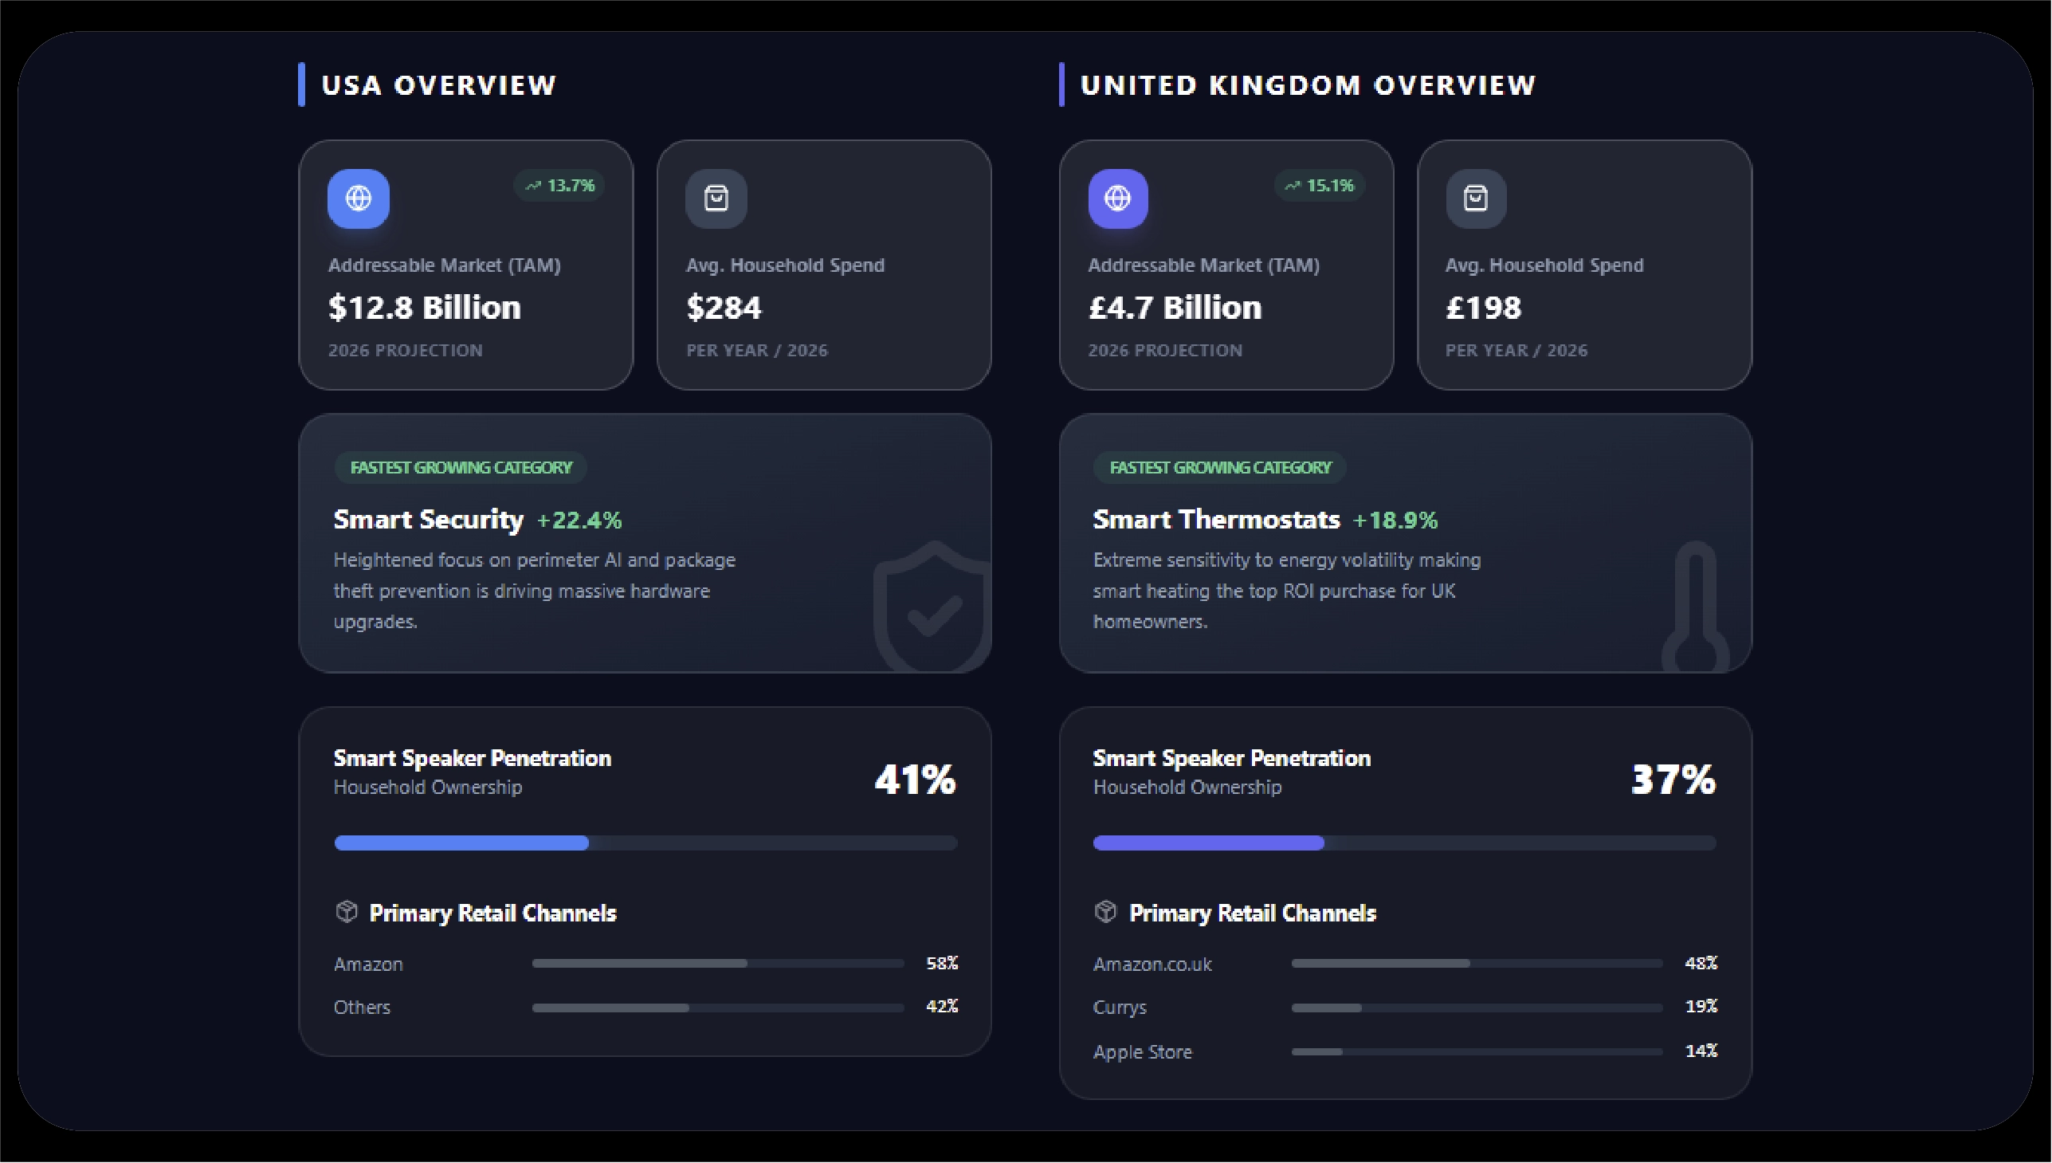This screenshot has width=2052, height=1163.
Task: Expand the Smart Thermostats +18.9% category details
Action: pyautogui.click(x=1265, y=519)
